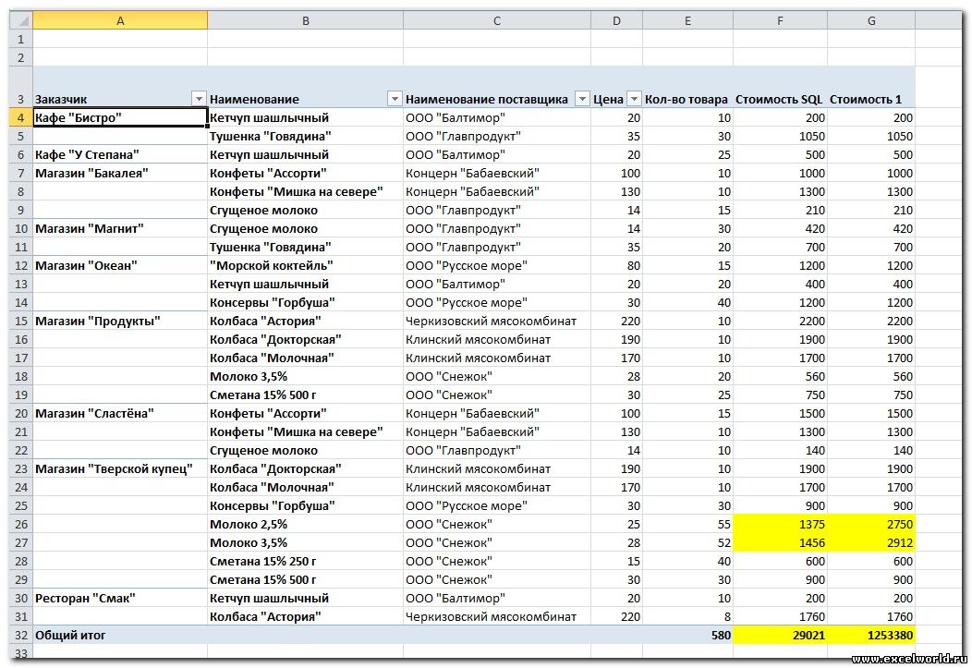Select row 4 header
The image size is (972, 668).
[x=20, y=117]
